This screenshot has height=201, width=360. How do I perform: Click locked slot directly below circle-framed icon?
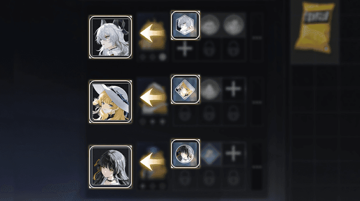point(185,178)
